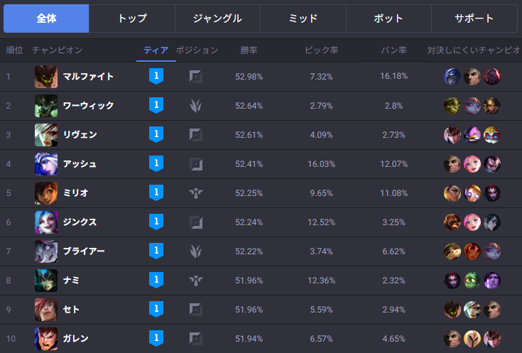
Task: Click the ティア column header
Action: coord(156,50)
